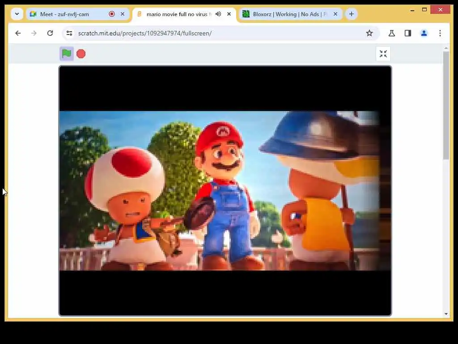Close the mario movie tab
Screen dimensions: 458x344
tap(229, 14)
